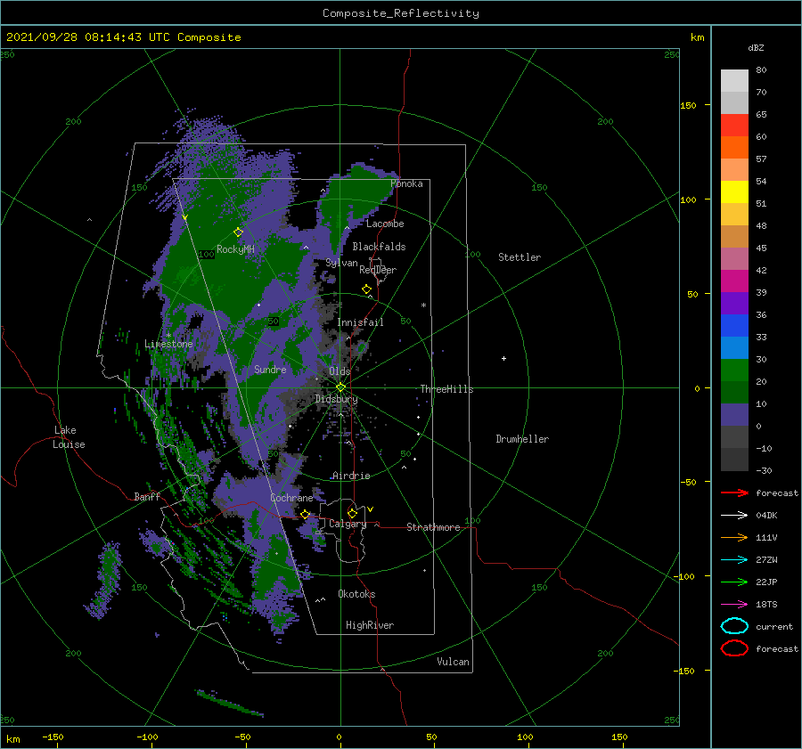Image resolution: width=802 pixels, height=749 pixels.
Task: Click the 80 value at the legend top
Action: pyautogui.click(x=761, y=70)
